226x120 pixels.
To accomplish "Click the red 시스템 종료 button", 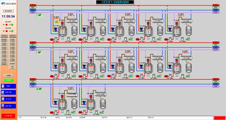I will coord(8,116).
